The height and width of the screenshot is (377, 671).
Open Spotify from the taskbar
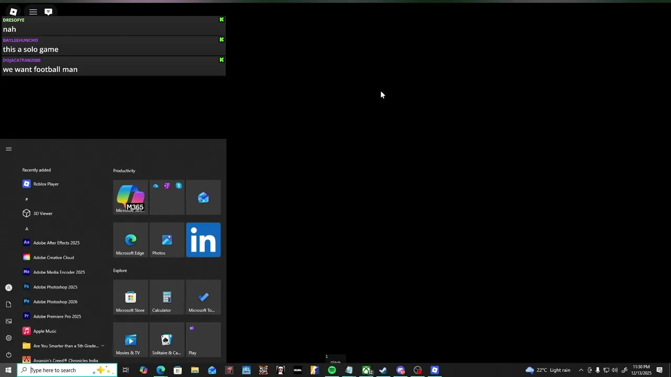tap(332, 370)
